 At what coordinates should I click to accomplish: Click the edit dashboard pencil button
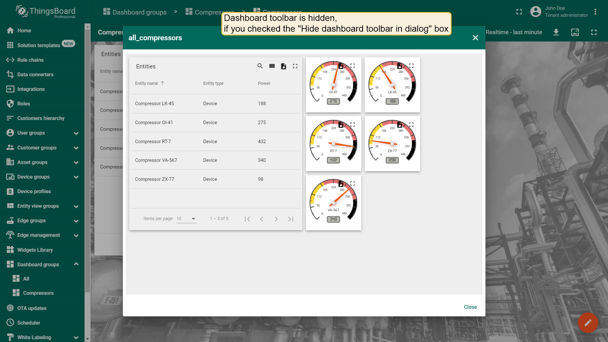(x=588, y=323)
